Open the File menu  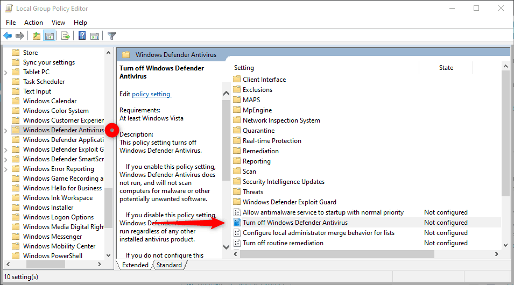(11, 22)
